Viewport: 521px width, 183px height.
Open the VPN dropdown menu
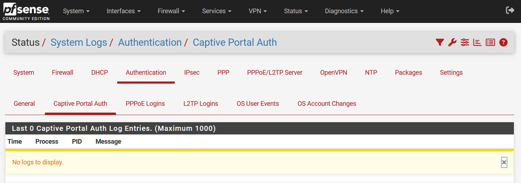(x=258, y=11)
